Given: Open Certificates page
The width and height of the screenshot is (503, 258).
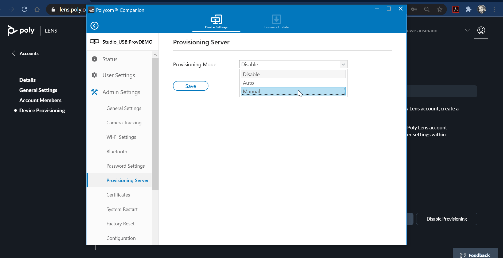Looking at the screenshot, I should pos(118,195).
